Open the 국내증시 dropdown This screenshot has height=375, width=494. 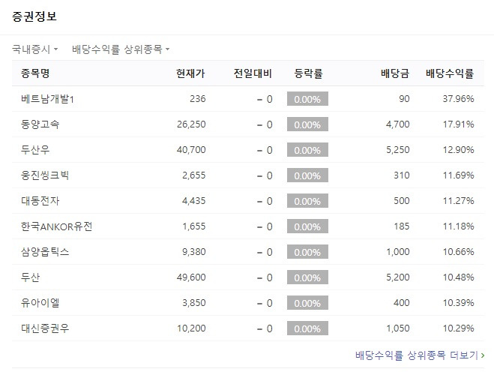point(34,49)
